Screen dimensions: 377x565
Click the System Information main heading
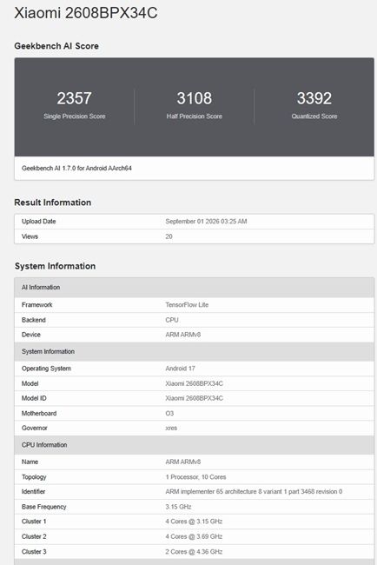pos(55,266)
